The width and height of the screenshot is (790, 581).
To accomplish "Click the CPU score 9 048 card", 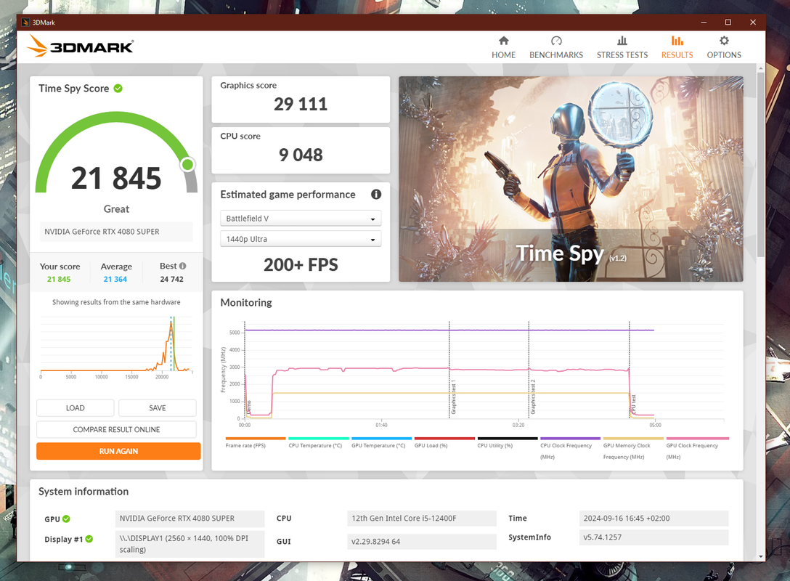I will 301,150.
